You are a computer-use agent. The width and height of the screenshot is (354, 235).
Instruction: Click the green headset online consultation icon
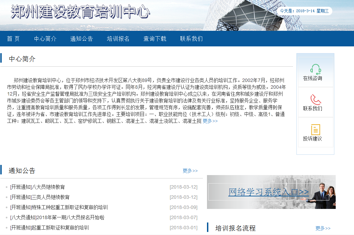315,69
